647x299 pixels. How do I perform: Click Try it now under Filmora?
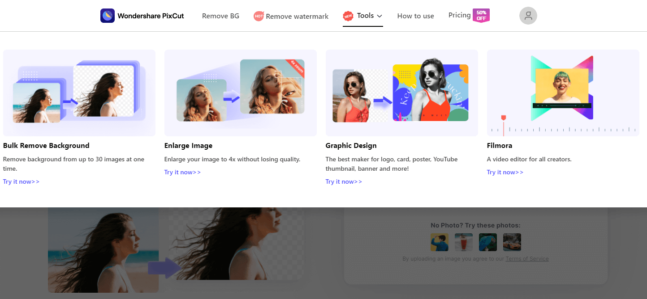505,172
